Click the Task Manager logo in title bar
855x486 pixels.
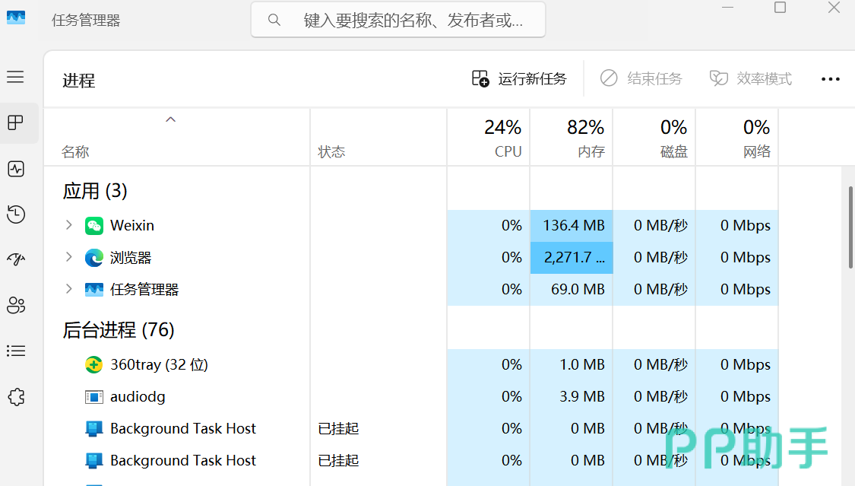[16, 17]
